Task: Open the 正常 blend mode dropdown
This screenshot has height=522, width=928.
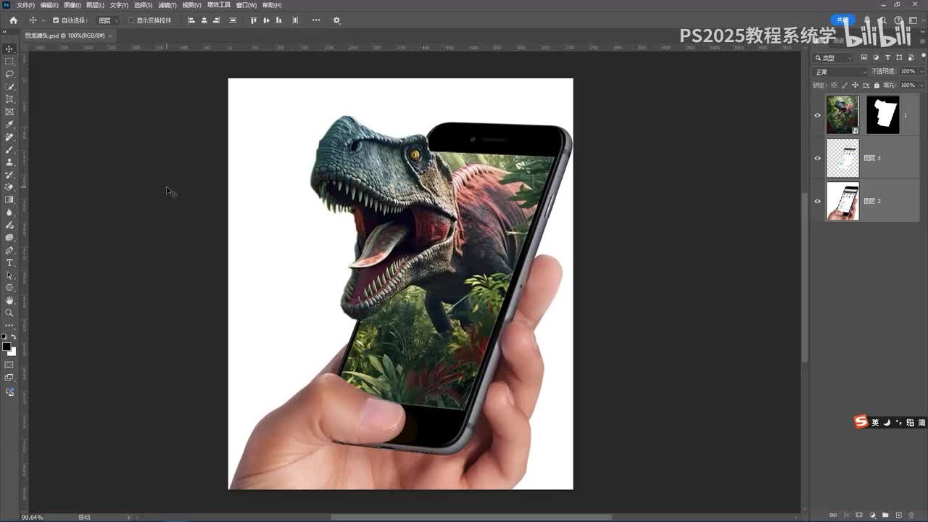Action: (840, 72)
